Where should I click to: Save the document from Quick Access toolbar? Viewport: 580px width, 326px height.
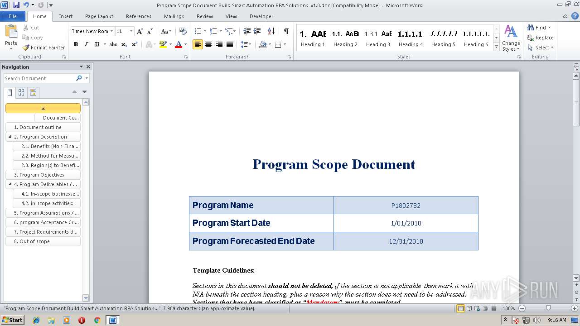(x=16, y=5)
